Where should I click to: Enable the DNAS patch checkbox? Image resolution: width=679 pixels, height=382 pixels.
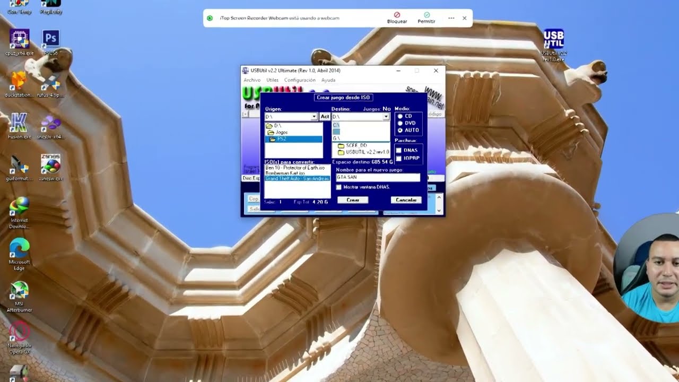(x=399, y=150)
